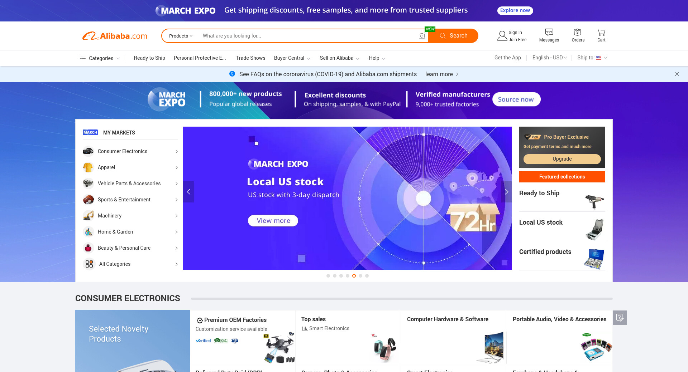Click into the product search field
Image resolution: width=688 pixels, height=372 pixels.
point(308,36)
